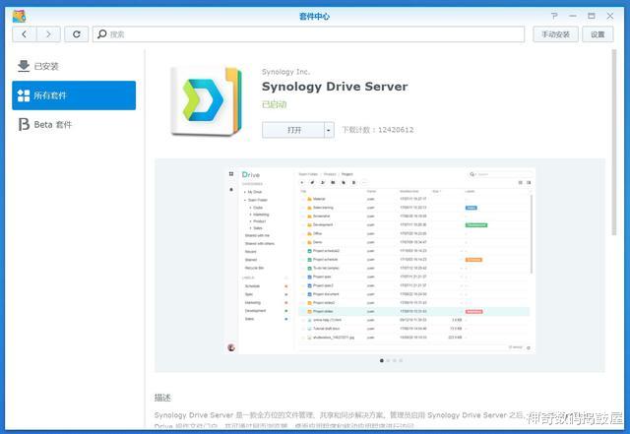Open 设置 settings
The width and height of the screenshot is (630, 434).
coord(598,34)
